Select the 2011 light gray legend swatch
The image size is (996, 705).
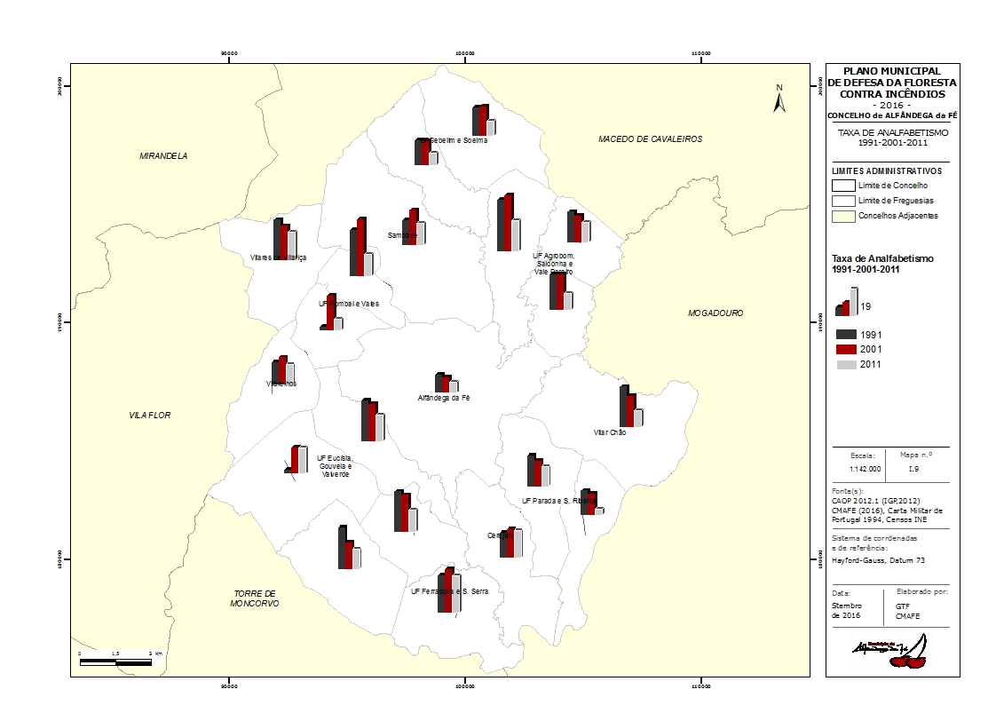pyautogui.click(x=847, y=365)
